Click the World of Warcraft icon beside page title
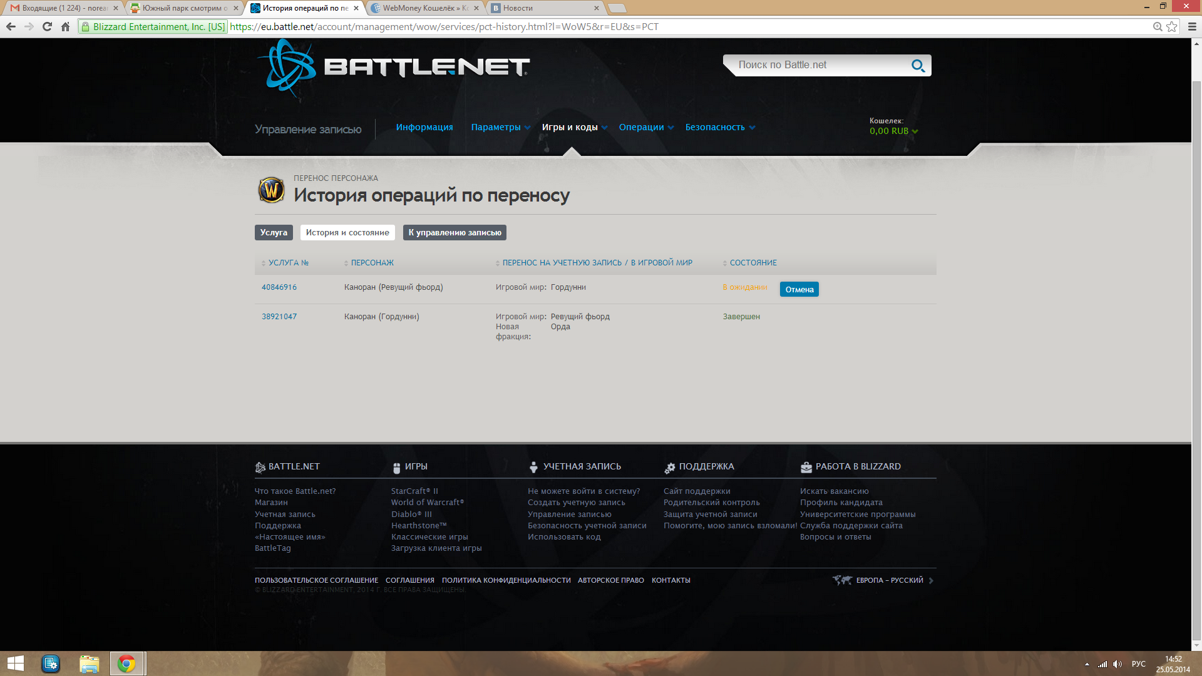Viewport: 1202px width, 676px height. [271, 190]
